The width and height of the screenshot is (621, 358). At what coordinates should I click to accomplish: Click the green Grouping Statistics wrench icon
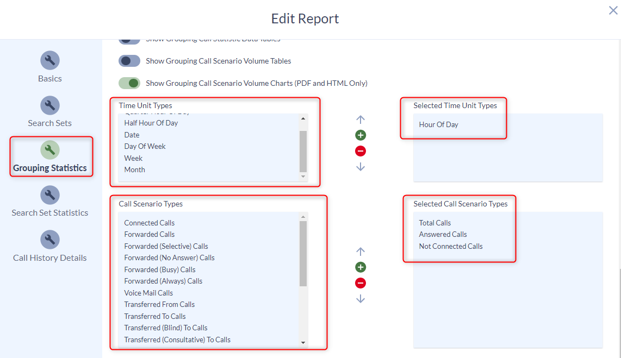pyautogui.click(x=49, y=150)
